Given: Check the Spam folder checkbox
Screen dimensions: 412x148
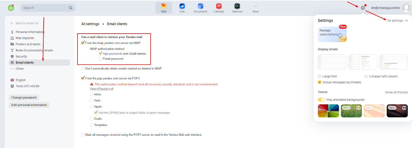Looking at the screenshot, I should pyautogui.click(x=91, y=106).
